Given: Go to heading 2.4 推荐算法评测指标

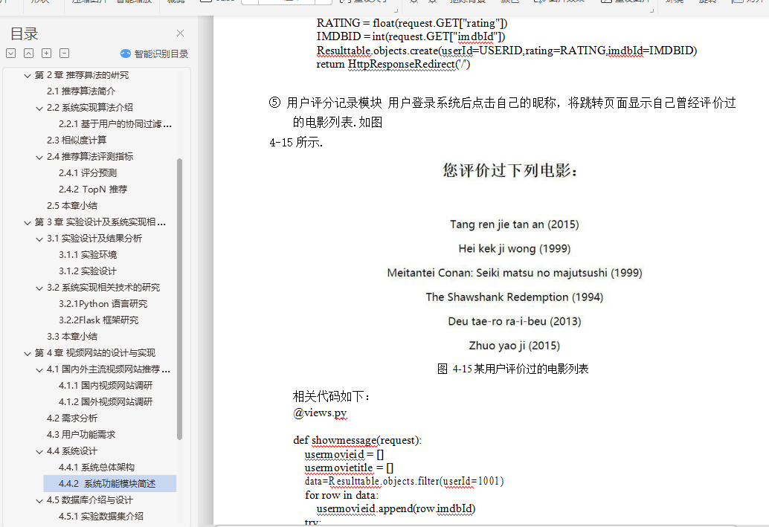Looking at the screenshot, I should coord(90,156).
